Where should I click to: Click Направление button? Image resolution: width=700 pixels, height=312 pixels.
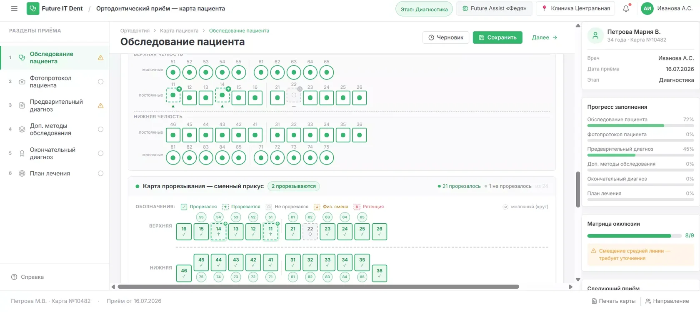click(667, 301)
